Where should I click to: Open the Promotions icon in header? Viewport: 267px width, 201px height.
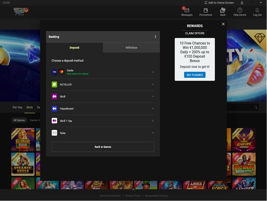206,10
